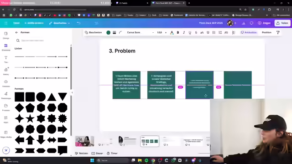The height and width of the screenshot is (164, 292).
Task: Decrease the font size with minus
Action: pos(153,32)
